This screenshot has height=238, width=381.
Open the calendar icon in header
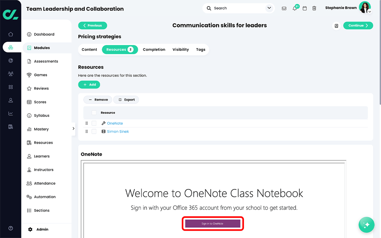click(x=305, y=8)
